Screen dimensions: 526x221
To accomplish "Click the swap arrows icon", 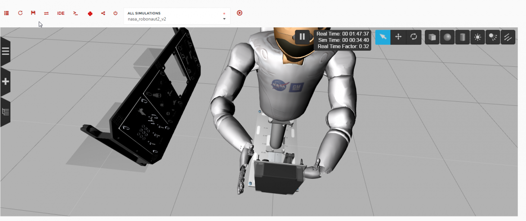I will pos(46,13).
